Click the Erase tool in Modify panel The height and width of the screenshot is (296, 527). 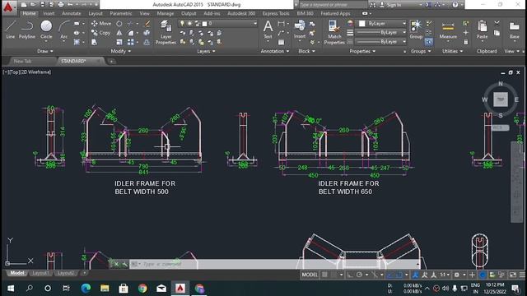tap(147, 24)
